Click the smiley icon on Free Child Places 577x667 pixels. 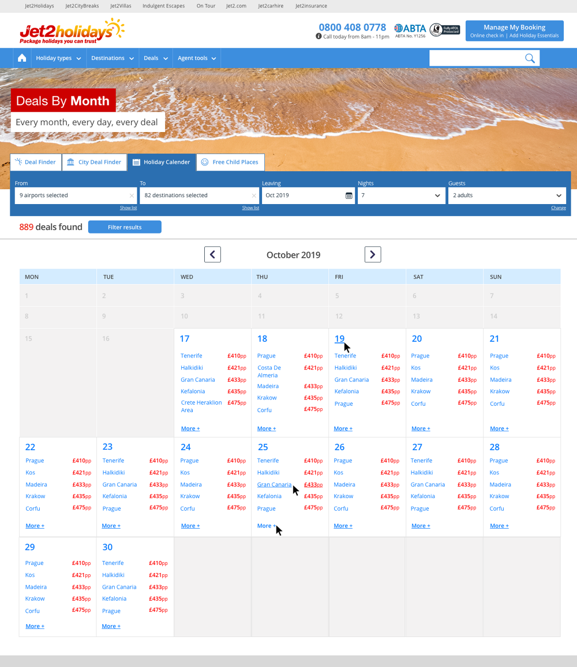204,162
